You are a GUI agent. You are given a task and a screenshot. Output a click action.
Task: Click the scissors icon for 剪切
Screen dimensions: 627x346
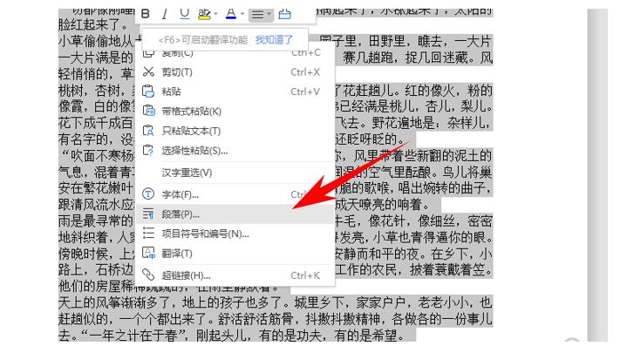point(148,72)
